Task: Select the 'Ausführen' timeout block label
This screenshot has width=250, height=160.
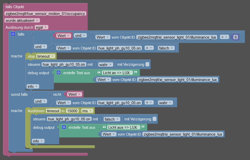Action: [36, 111]
